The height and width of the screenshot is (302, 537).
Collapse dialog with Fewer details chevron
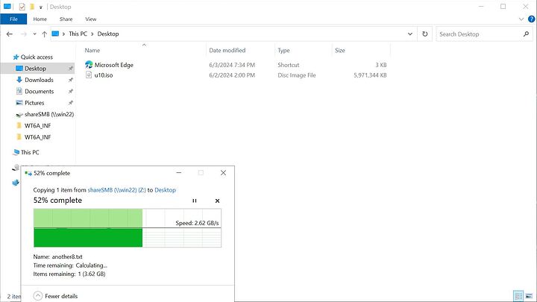pos(37,296)
